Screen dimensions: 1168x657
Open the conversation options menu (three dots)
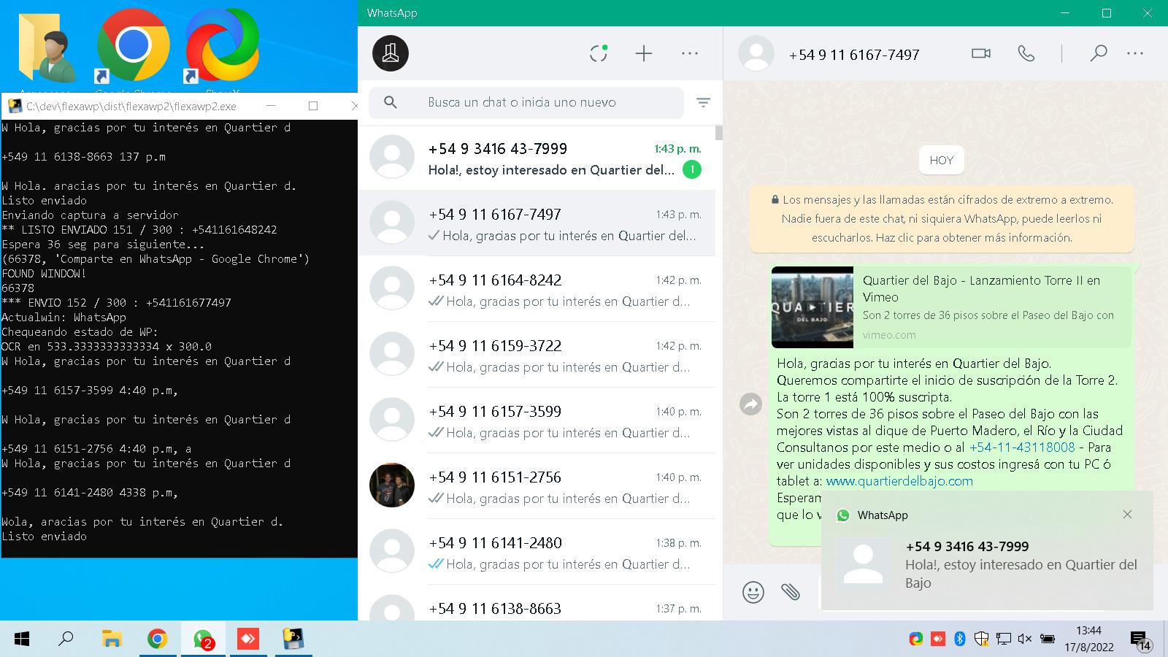pos(1135,53)
